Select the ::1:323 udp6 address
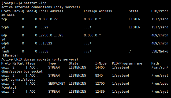 coord(46,43)
